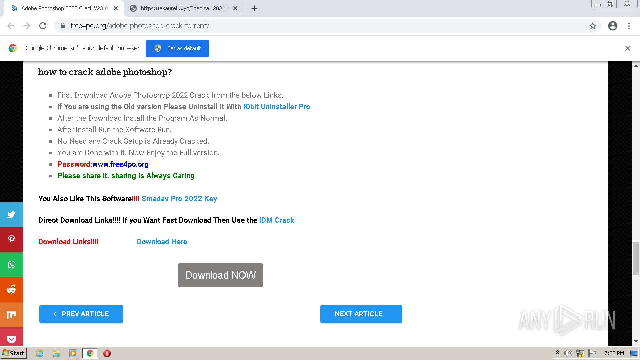Screen dimensions: 640x360
Task: Open Chrome's three-dot menu
Action: 629,26
